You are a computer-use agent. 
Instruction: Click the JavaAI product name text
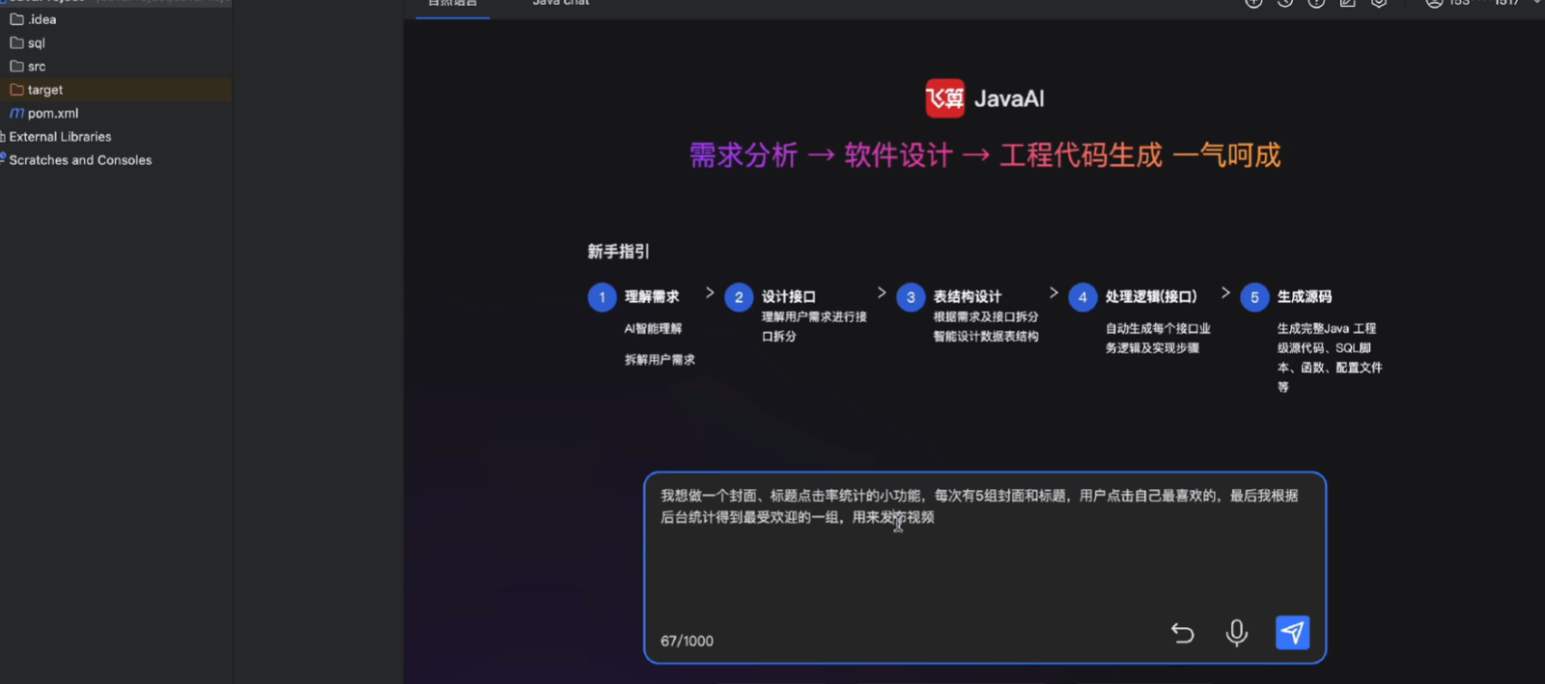pos(1009,98)
